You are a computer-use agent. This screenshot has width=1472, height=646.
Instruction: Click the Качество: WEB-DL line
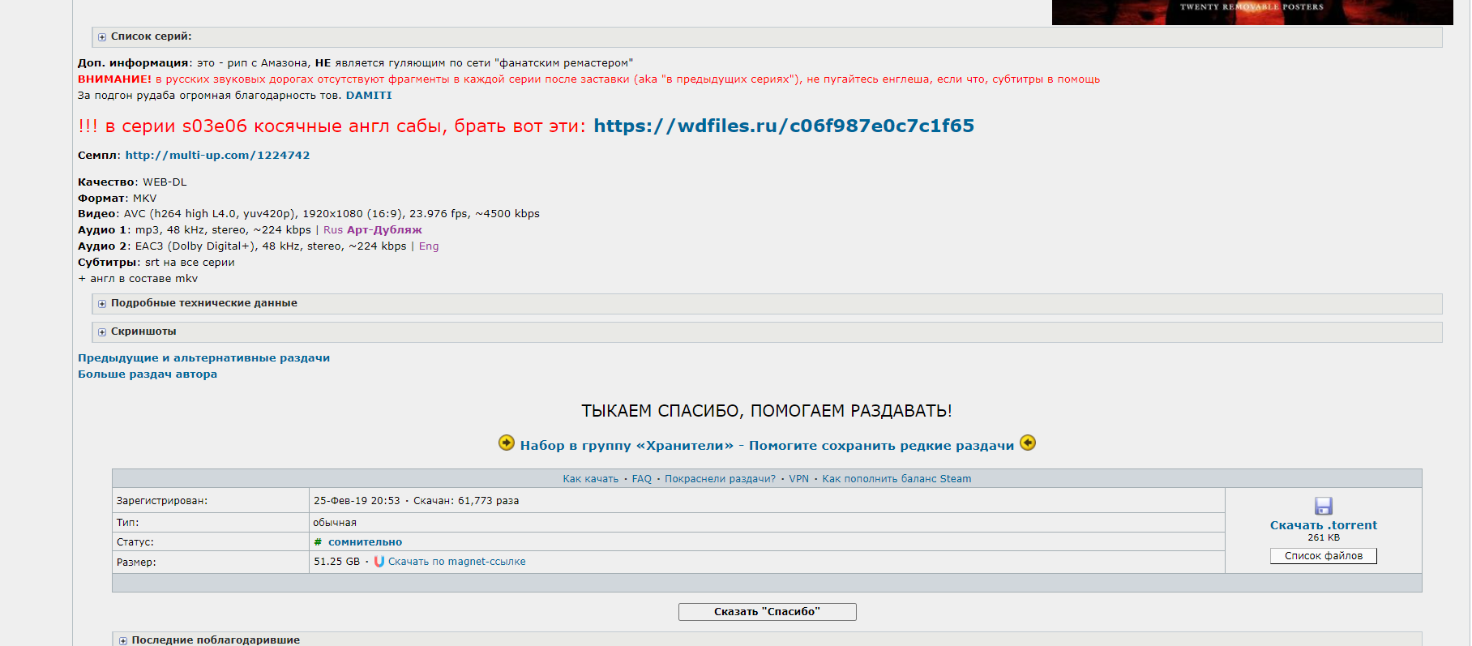(132, 182)
